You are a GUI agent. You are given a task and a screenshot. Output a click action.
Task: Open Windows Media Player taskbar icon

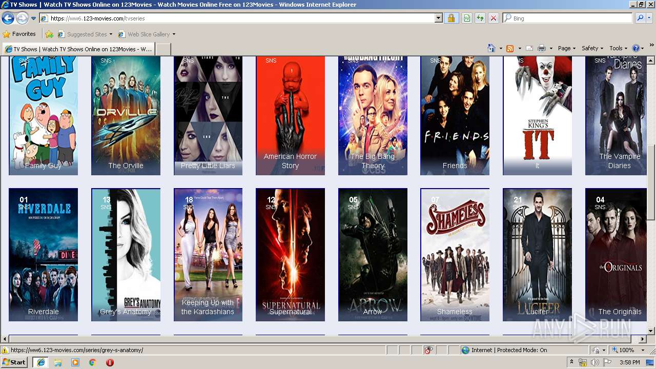pyautogui.click(x=75, y=362)
